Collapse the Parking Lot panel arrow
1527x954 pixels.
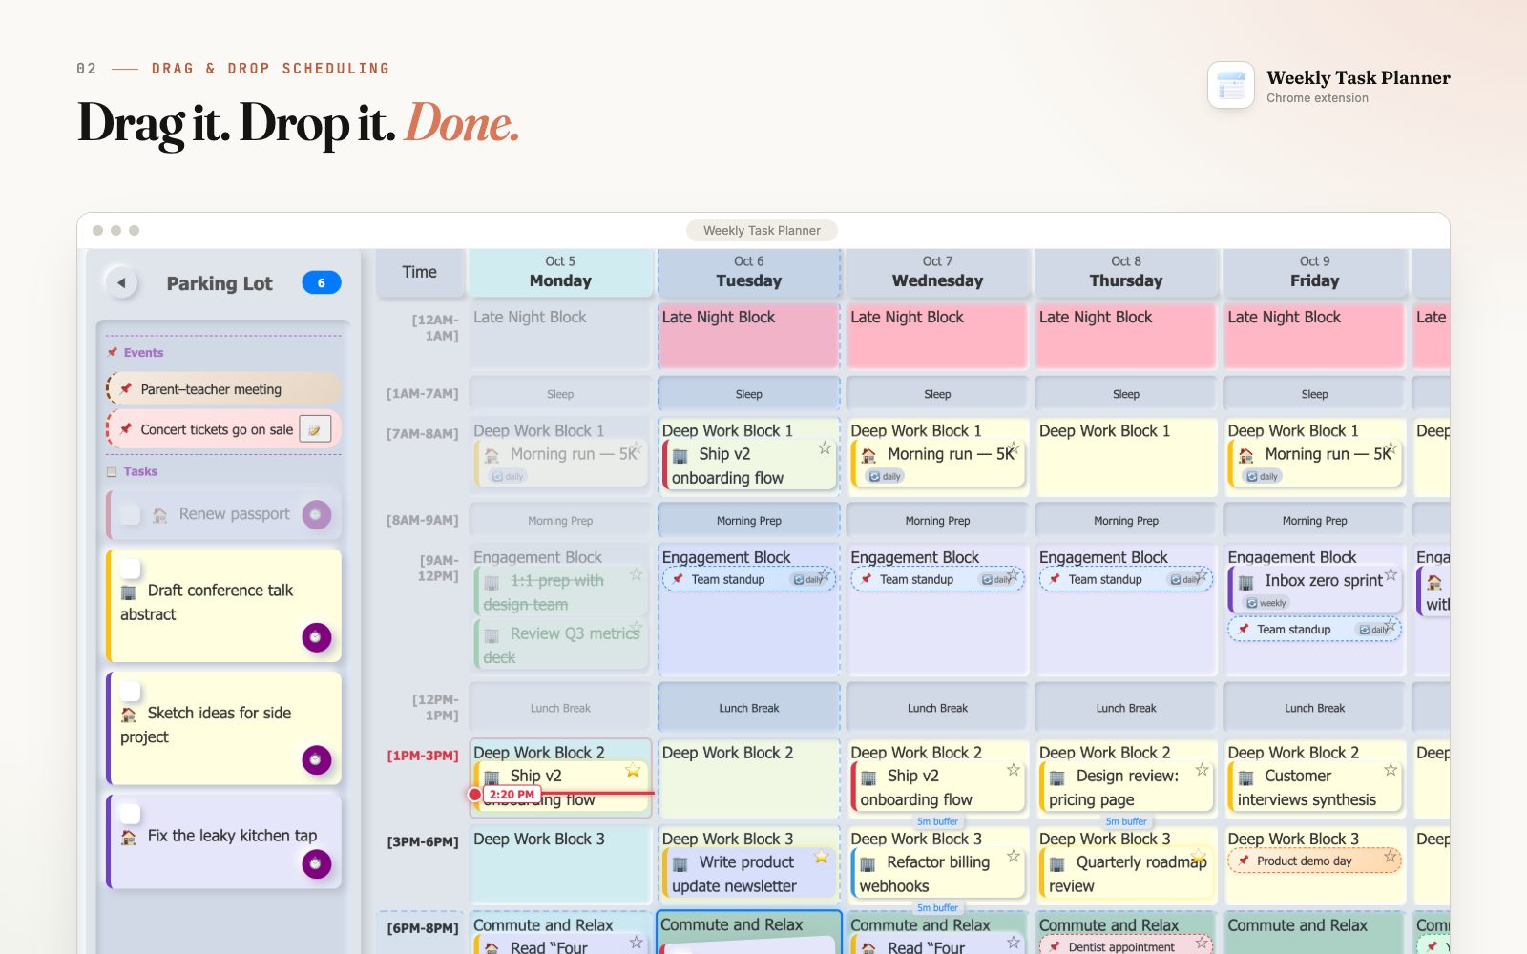point(121,282)
